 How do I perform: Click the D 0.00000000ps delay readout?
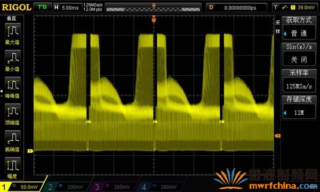click(x=236, y=7)
